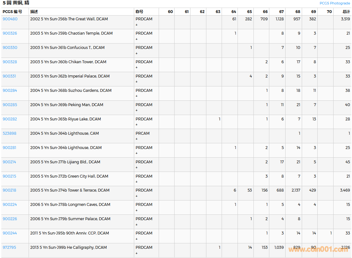Open the 900330 Confucious T. coin entry
This screenshot has height=258, width=352.
click(10, 48)
